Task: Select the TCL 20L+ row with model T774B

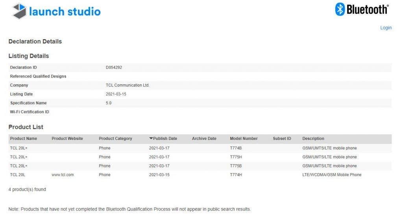Action: click(200, 148)
